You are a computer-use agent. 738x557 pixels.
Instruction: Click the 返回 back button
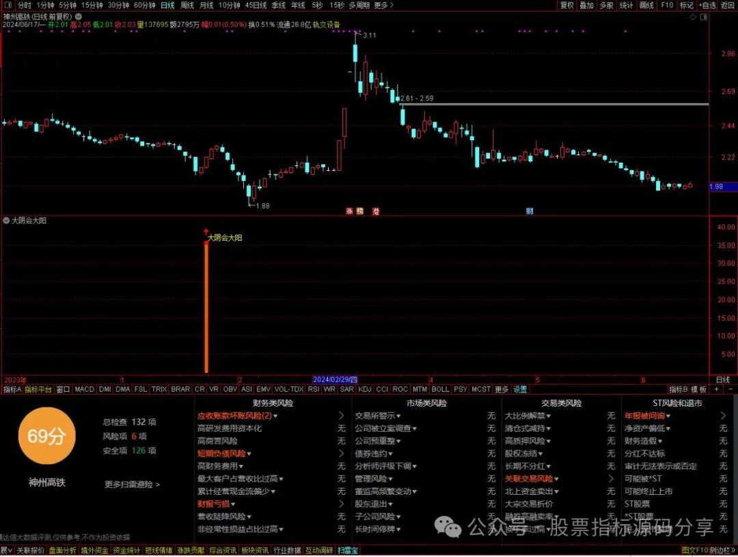(728, 5)
